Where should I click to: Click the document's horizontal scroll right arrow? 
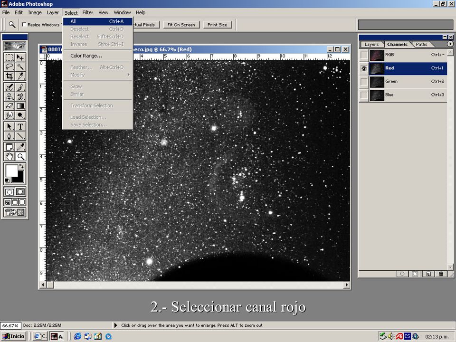(346, 285)
